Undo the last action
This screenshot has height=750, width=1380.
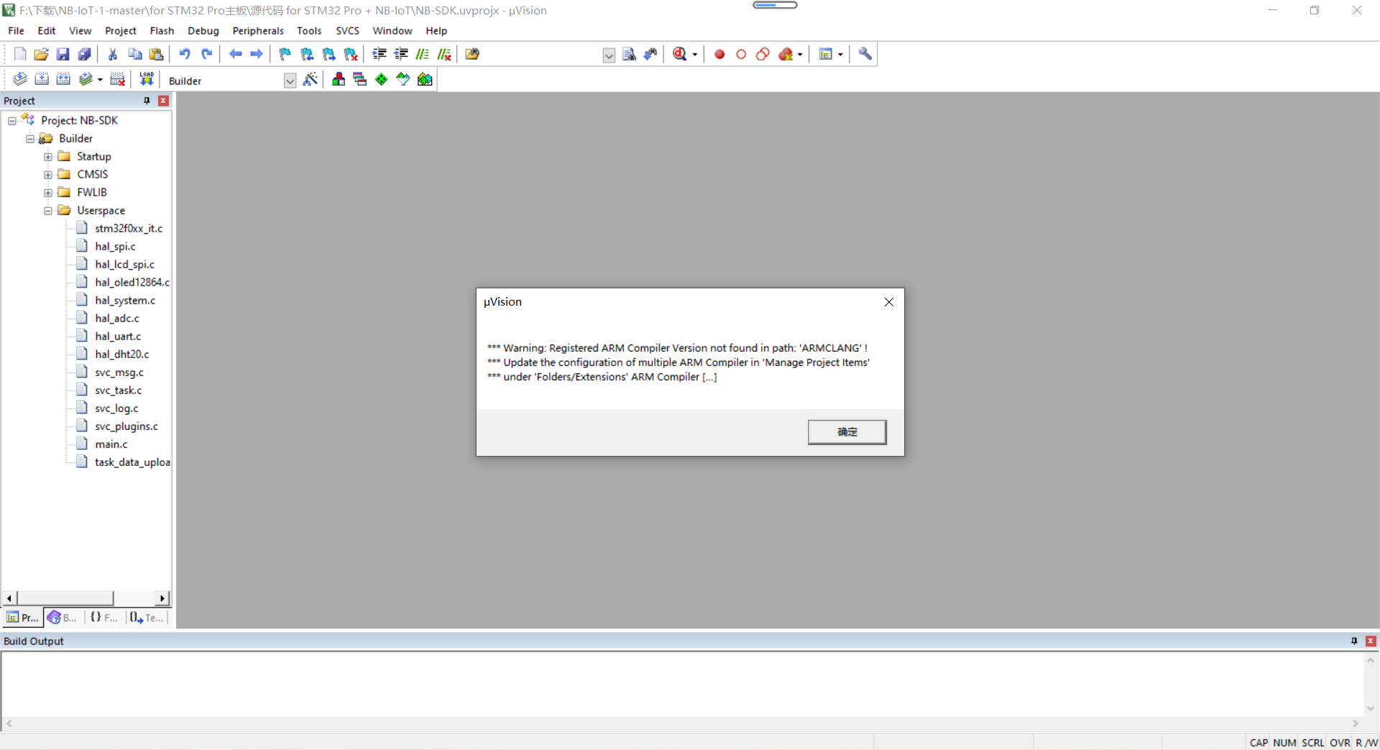185,54
